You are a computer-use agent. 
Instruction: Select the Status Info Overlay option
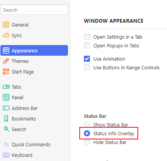coord(87,133)
